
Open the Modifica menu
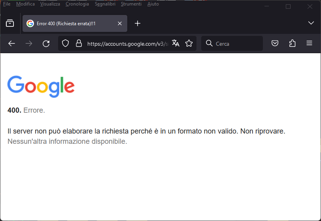pyautogui.click(x=25, y=4)
